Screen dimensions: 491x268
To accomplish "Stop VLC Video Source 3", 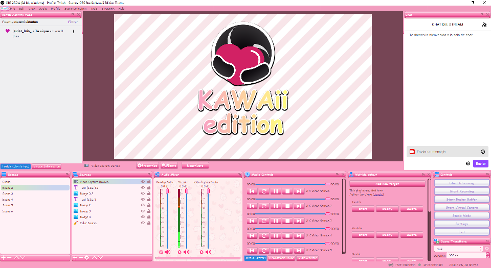I will pyautogui.click(x=287, y=221).
